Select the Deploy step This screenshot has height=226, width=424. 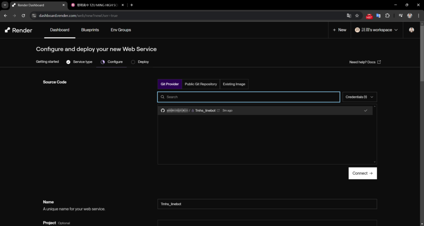click(x=140, y=62)
